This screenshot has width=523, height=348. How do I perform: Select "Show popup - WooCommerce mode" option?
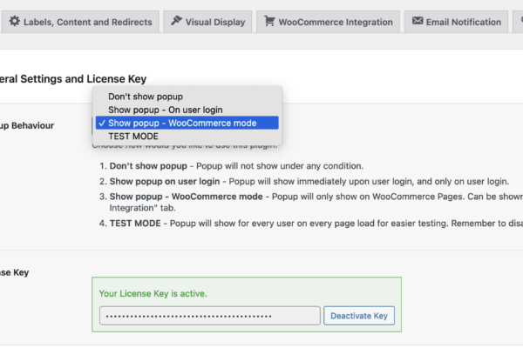(x=187, y=123)
